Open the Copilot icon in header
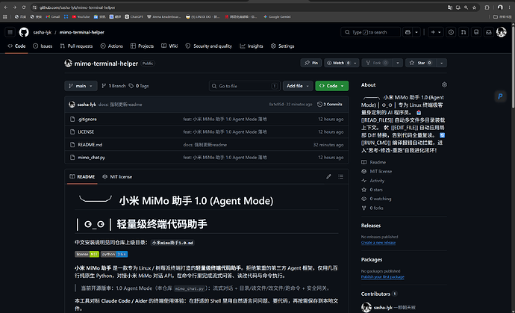The width and height of the screenshot is (515, 313). tap(408, 32)
